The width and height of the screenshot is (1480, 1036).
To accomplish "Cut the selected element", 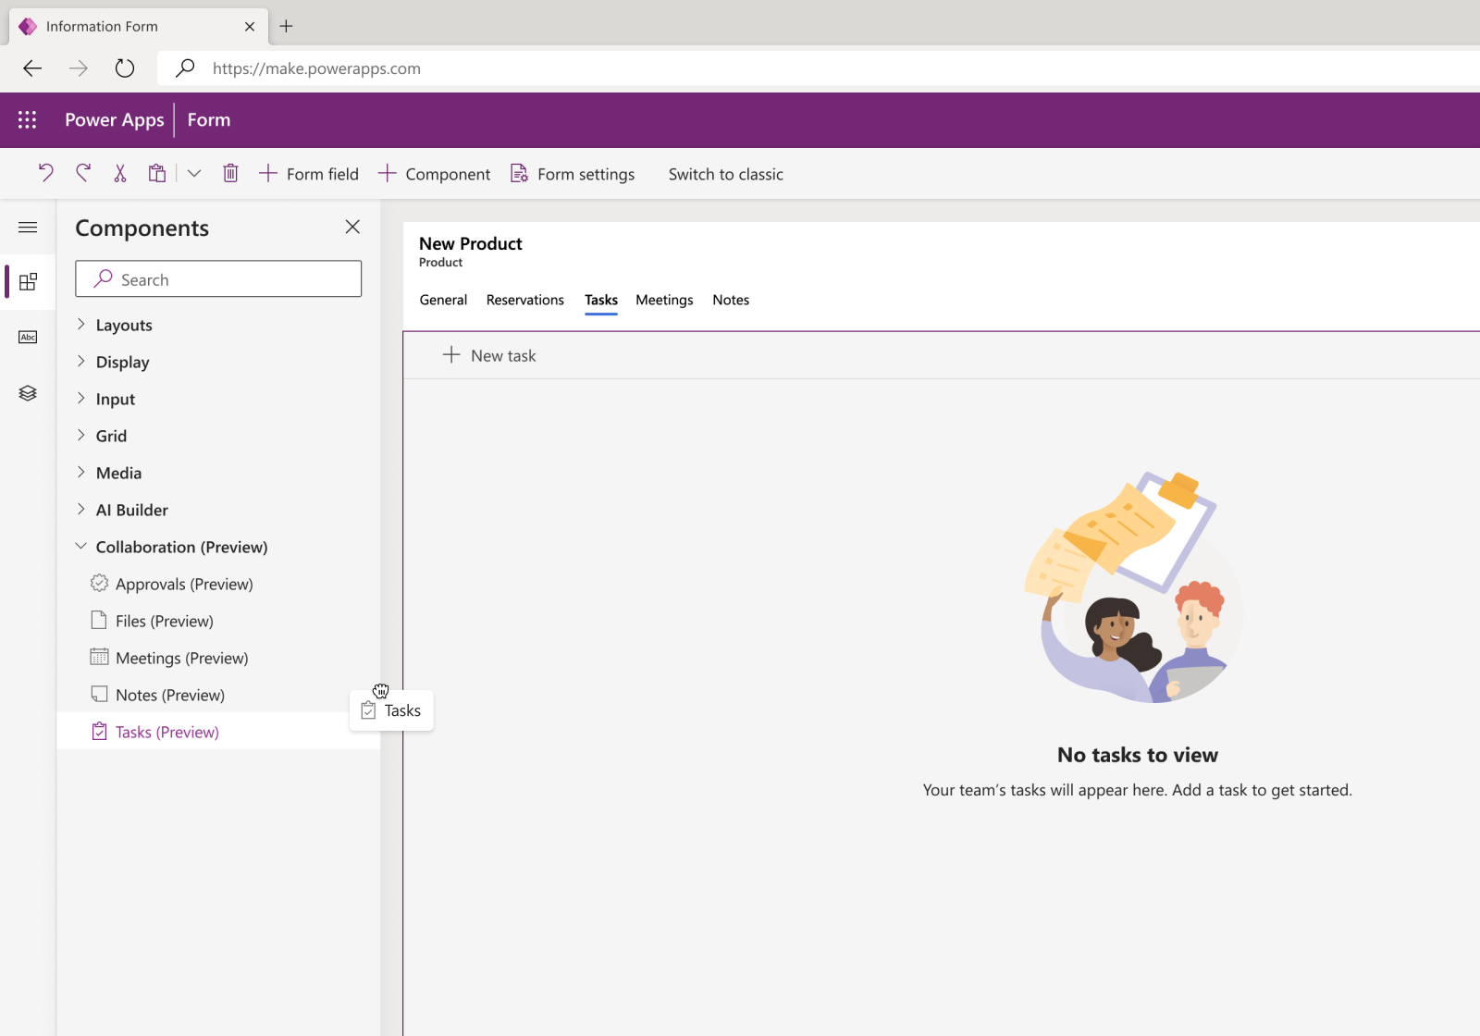I will (119, 173).
